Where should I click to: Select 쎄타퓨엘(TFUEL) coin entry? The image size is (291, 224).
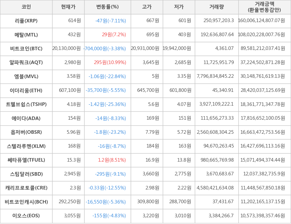(x=26, y=160)
